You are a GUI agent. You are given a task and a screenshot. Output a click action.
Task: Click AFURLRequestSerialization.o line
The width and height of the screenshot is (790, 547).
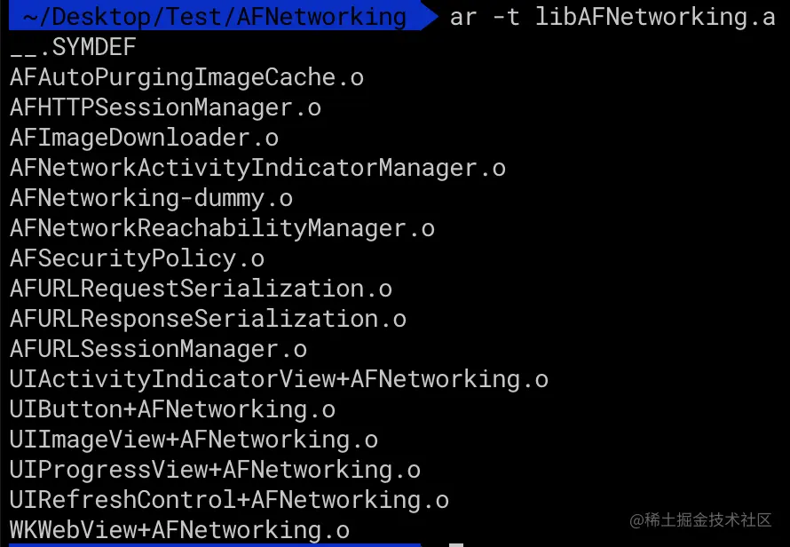pos(201,289)
